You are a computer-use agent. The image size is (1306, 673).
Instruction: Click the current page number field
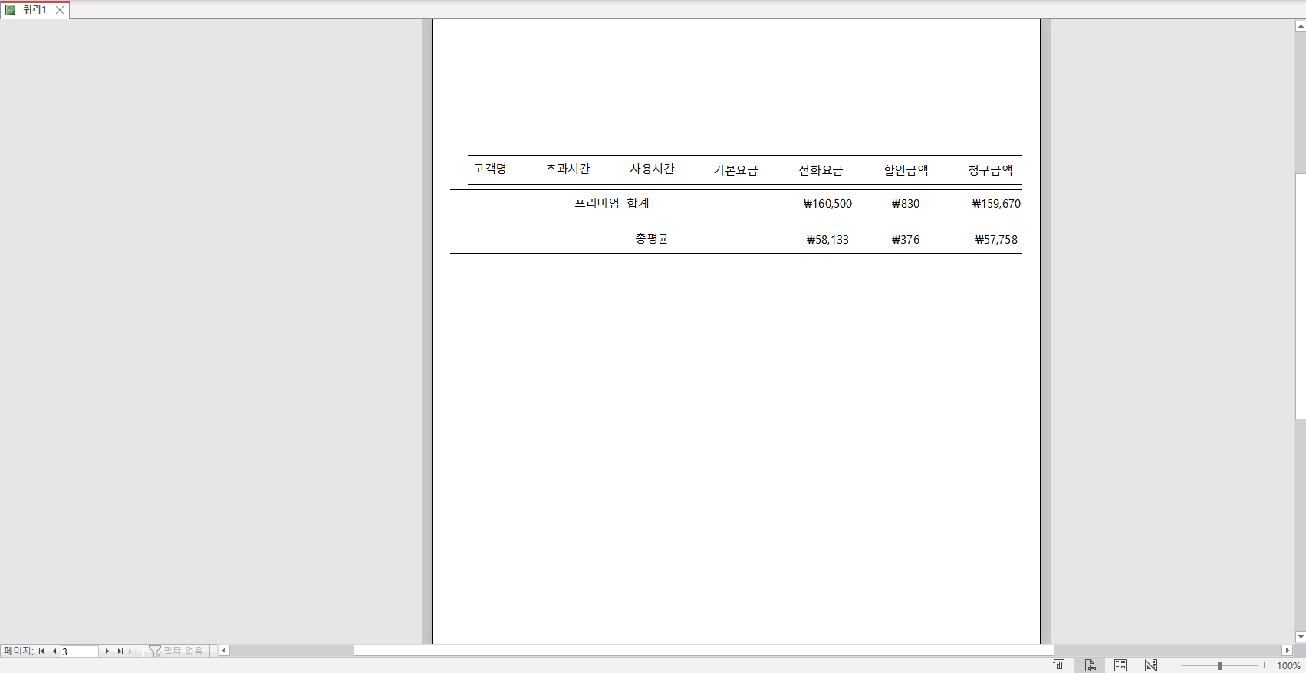tap(79, 652)
